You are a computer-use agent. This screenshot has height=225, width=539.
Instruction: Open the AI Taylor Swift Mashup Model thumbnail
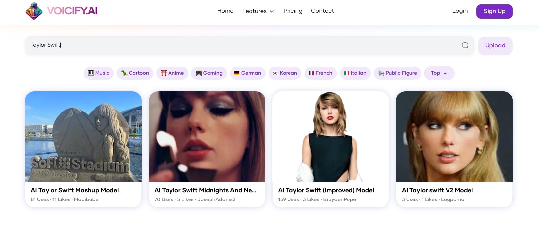(x=83, y=136)
